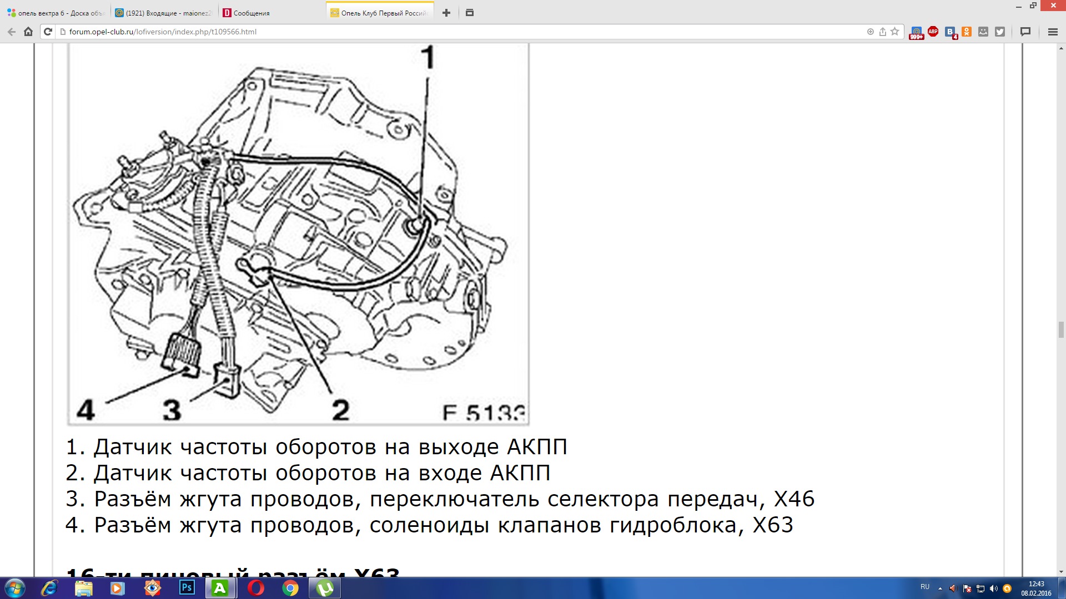Go back to the previous page
The height and width of the screenshot is (599, 1066).
[11, 32]
